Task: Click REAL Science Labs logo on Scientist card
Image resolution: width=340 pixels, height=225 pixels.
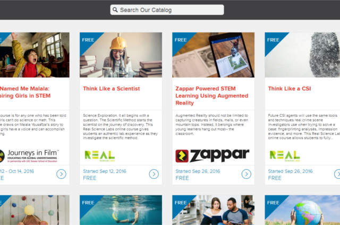Action: 99,156
